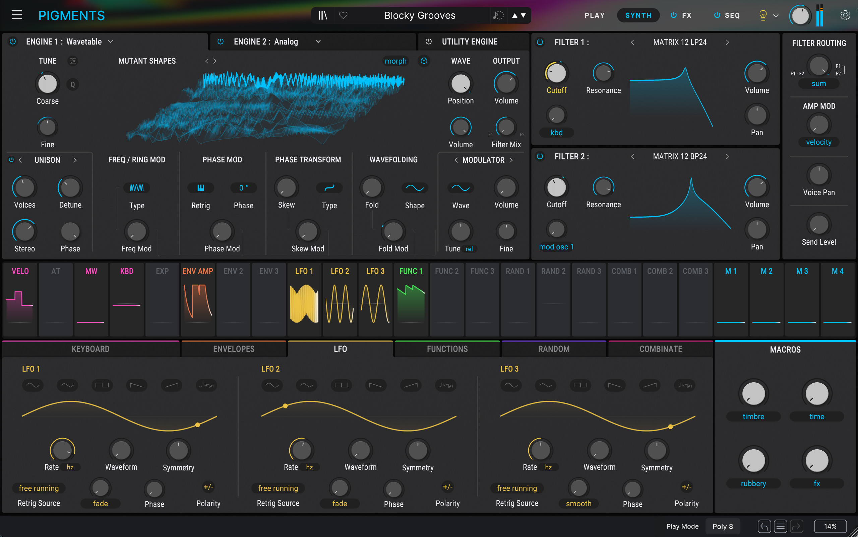Click the redo arrow in bottom bar

(796, 526)
